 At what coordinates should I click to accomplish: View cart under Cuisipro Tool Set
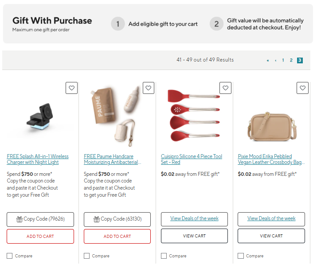point(194,236)
